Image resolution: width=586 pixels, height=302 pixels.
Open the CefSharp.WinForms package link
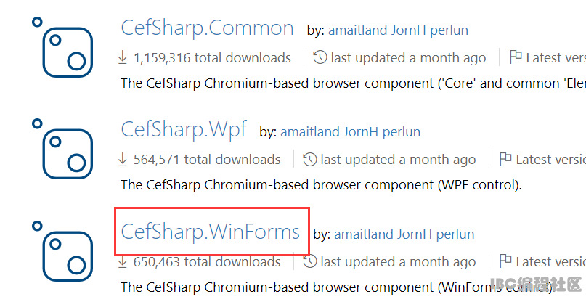(x=211, y=232)
